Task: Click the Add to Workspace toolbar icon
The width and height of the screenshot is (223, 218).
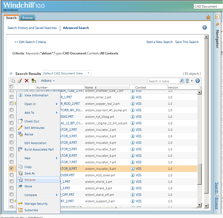Action: pos(33,81)
